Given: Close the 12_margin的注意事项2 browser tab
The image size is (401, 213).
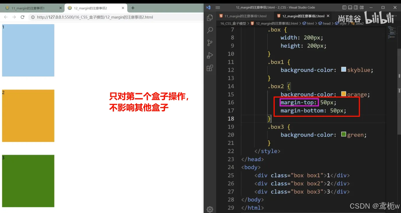Looking at the screenshot, I should (x=123, y=8).
